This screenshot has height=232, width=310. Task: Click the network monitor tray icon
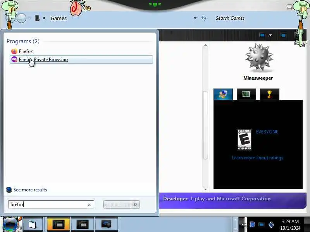pos(261,225)
